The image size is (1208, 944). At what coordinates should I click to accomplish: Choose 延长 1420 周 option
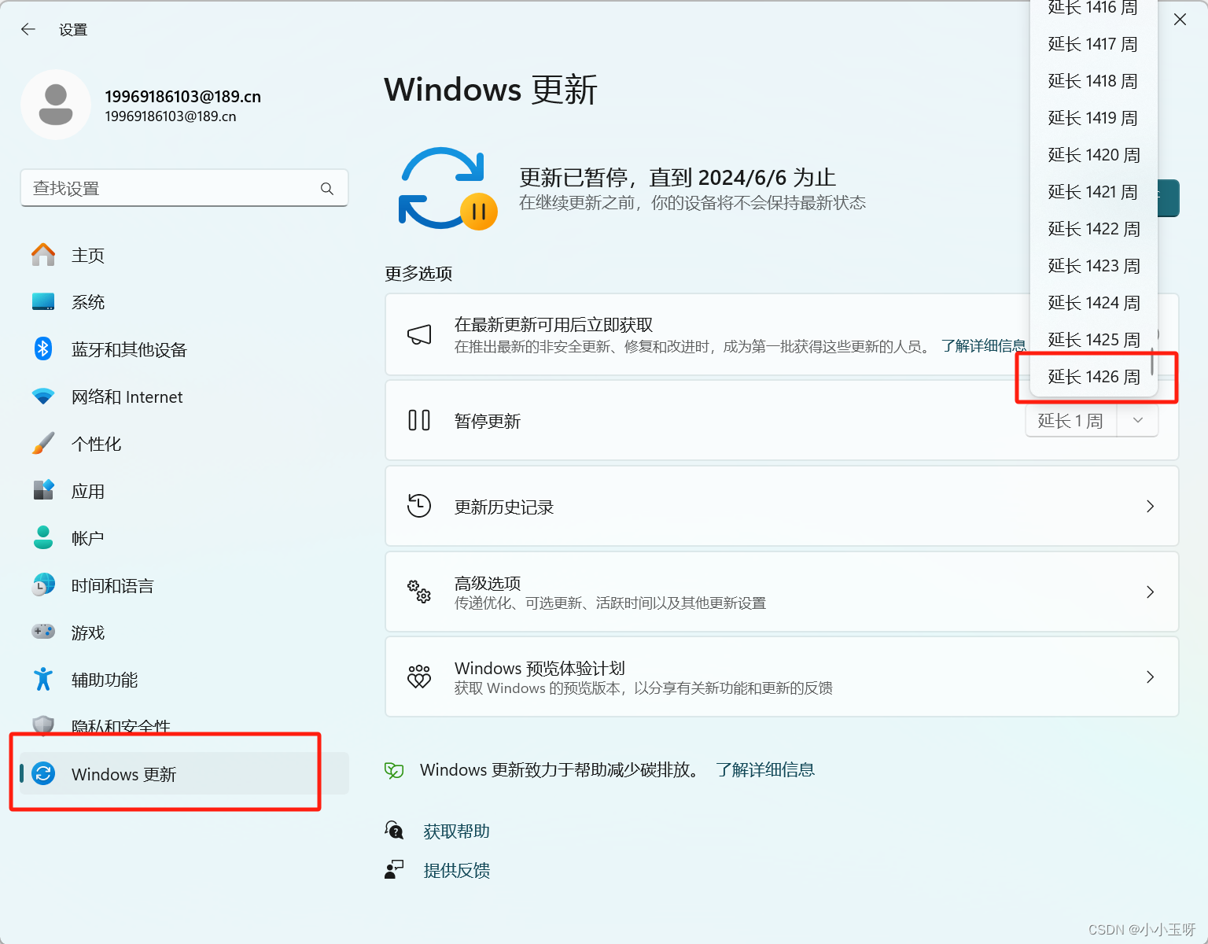tap(1093, 155)
